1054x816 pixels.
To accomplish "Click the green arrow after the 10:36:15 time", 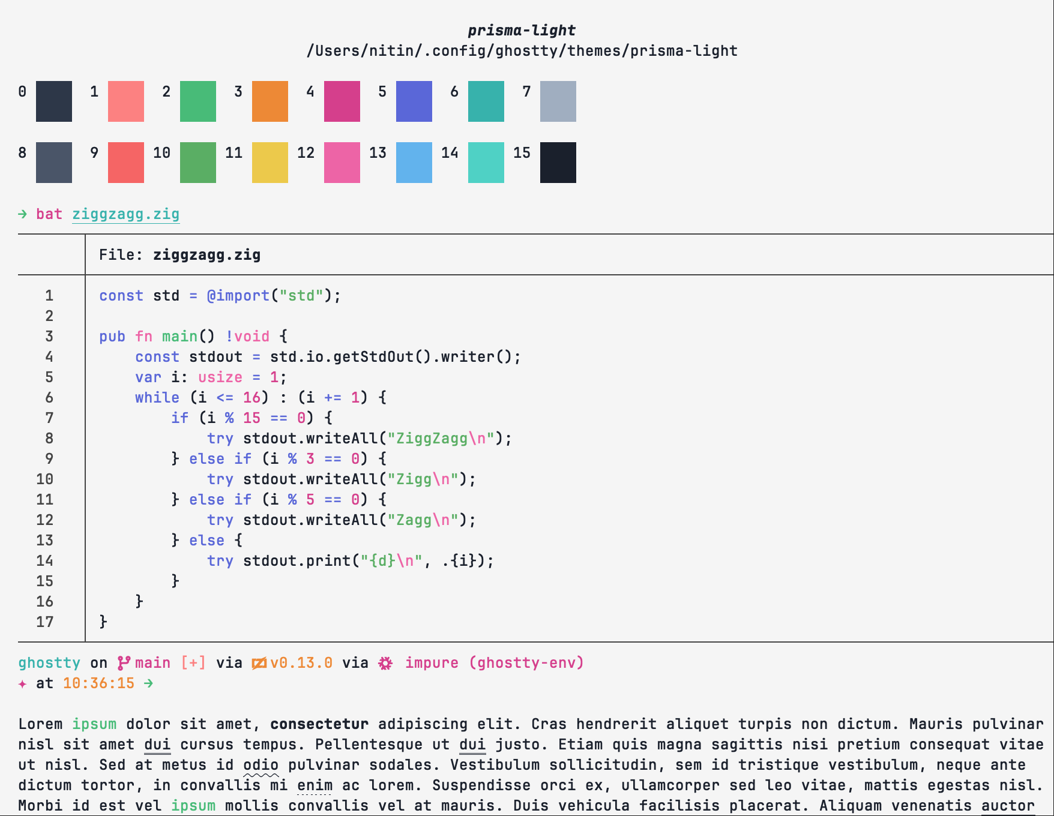I will pyautogui.click(x=148, y=683).
